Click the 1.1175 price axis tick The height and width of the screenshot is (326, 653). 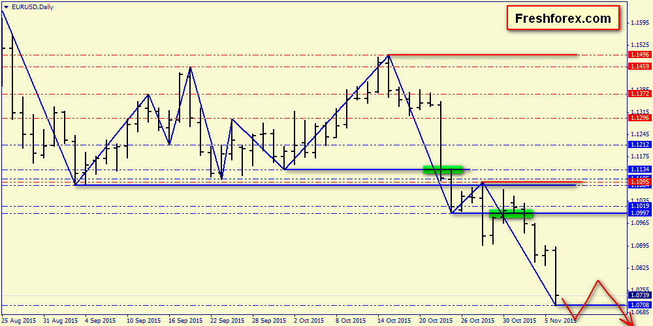639,156
